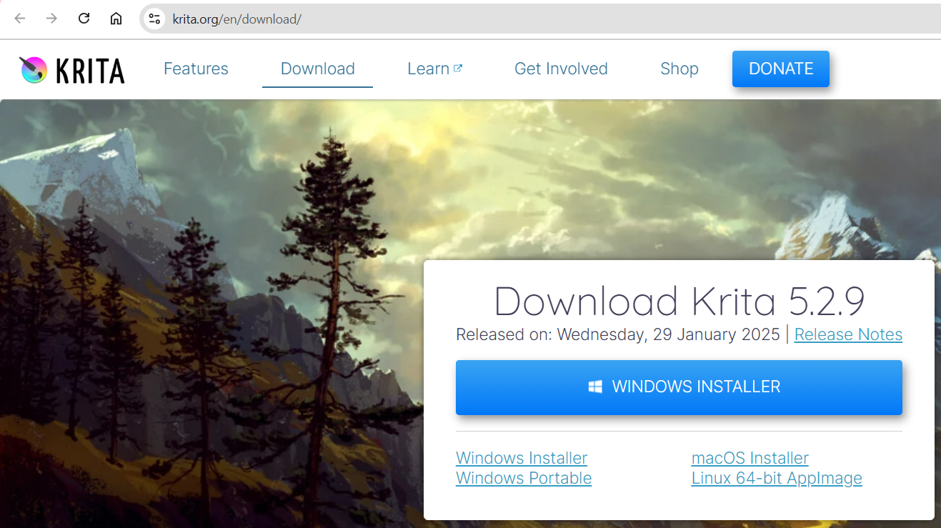Download the Windows Portable version
This screenshot has width=941, height=528.
[524, 478]
